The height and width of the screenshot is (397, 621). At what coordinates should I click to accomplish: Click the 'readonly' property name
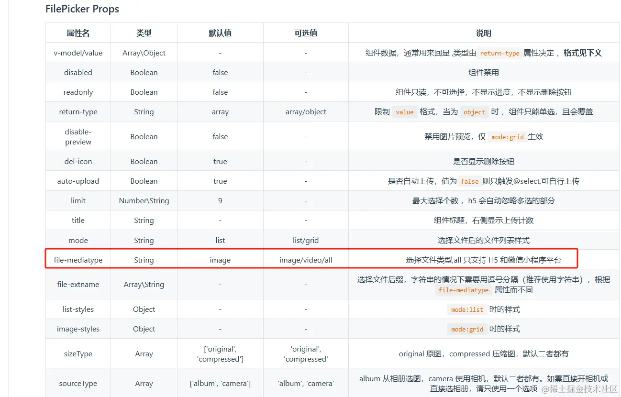point(78,92)
